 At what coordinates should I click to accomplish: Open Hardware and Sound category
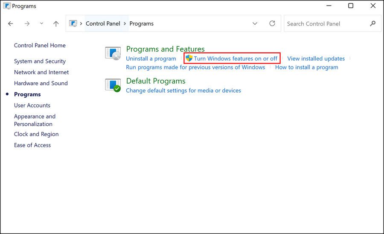point(41,84)
